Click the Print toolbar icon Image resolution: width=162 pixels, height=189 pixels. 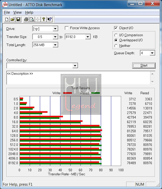(x=26, y=19)
